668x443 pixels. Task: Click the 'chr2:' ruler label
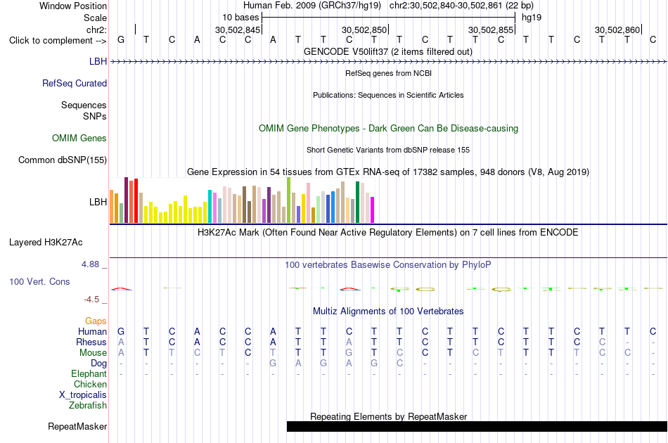(x=97, y=30)
